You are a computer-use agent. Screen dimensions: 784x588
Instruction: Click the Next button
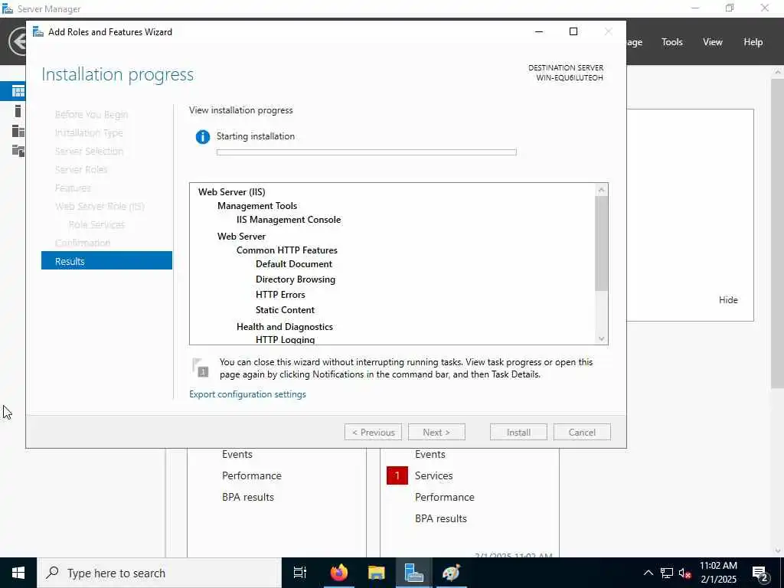tap(436, 433)
